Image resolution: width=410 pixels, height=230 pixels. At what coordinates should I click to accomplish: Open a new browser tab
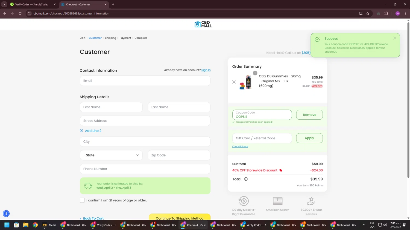113,4
